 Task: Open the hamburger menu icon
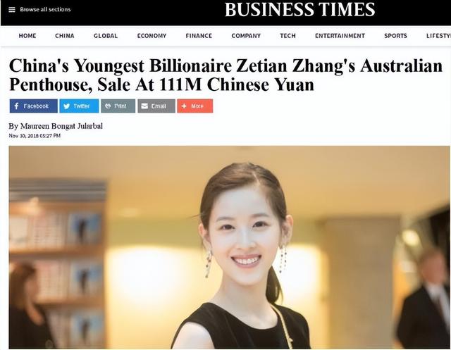pos(12,10)
